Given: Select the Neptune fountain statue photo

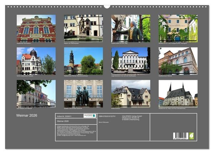Looking at the screenshot, I should pos(83,28).
